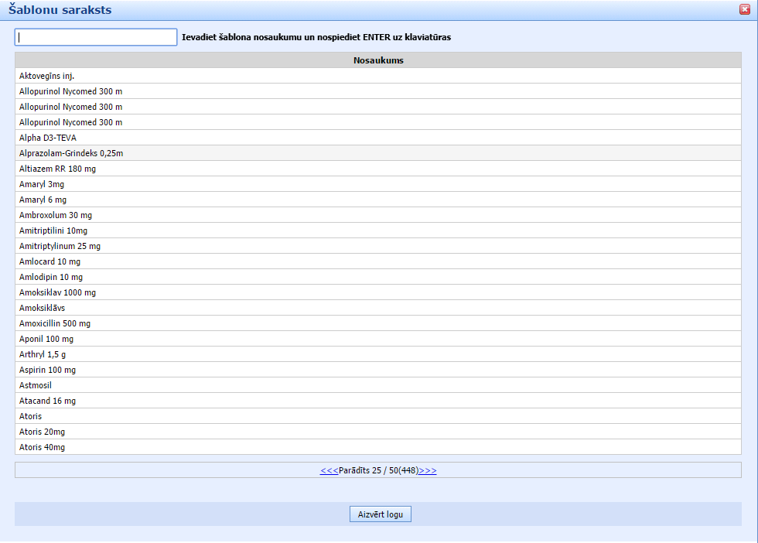The height and width of the screenshot is (543, 758).
Task: Select the Atacand 16 mg row
Action: pyautogui.click(x=47, y=401)
